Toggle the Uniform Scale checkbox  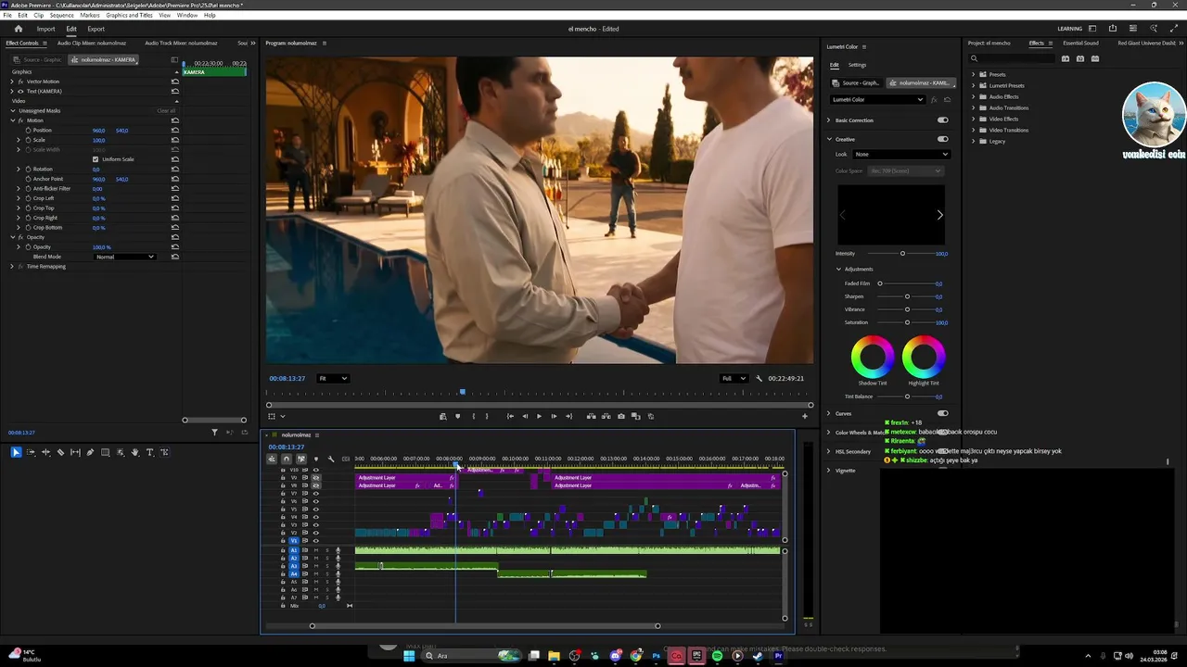click(x=95, y=159)
